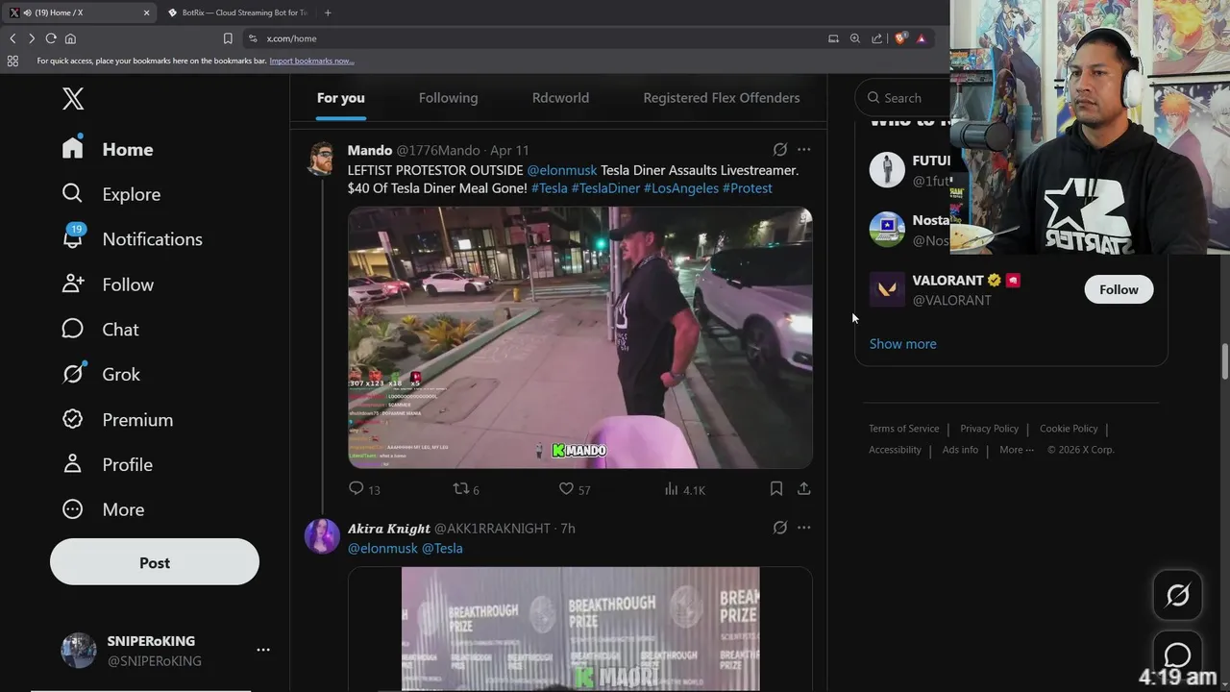The image size is (1230, 692).
Task: Open SNIPERoKING account options ellipsis
Action: (x=263, y=650)
